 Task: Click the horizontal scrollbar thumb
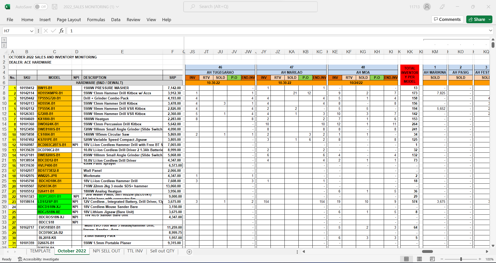click(x=427, y=251)
